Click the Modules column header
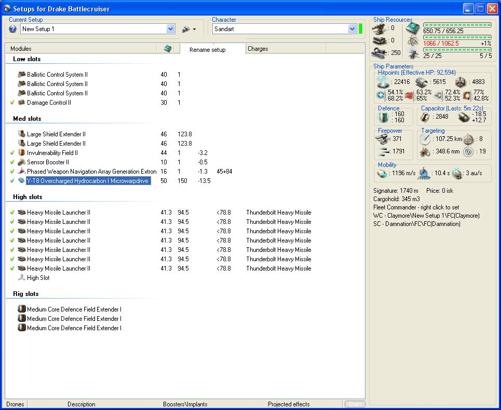The width and height of the screenshot is (501, 410). click(x=81, y=49)
